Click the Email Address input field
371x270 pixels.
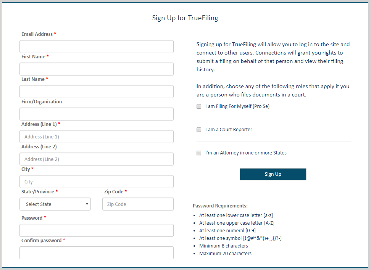coord(96,47)
